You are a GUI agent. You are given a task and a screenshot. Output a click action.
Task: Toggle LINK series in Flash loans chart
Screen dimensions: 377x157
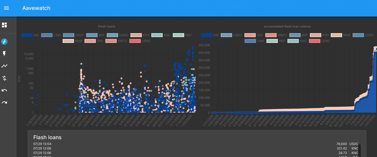pos(51,35)
